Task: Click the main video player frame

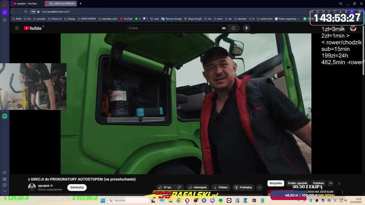Action: point(186,104)
